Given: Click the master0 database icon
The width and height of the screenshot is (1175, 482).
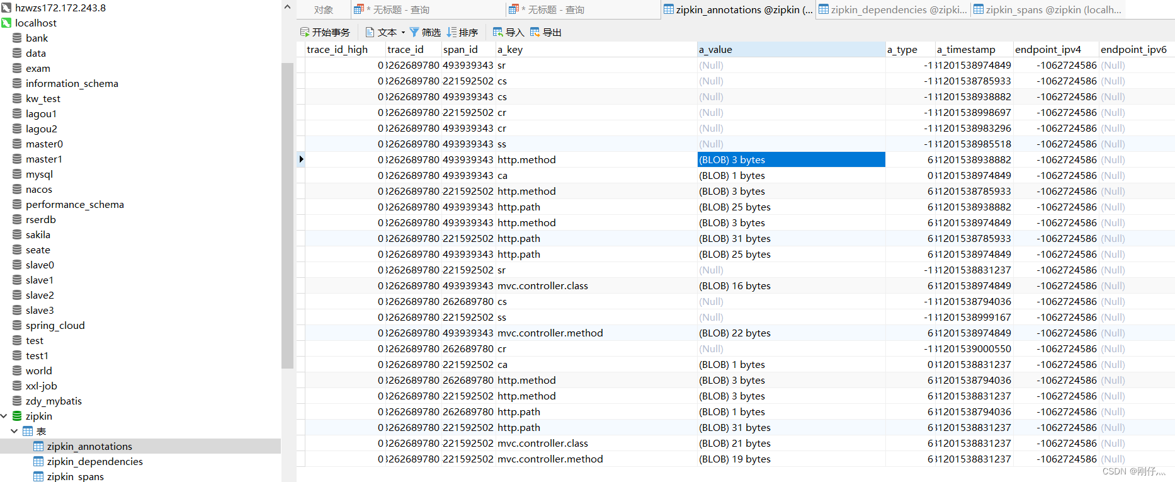Looking at the screenshot, I should coord(17,144).
